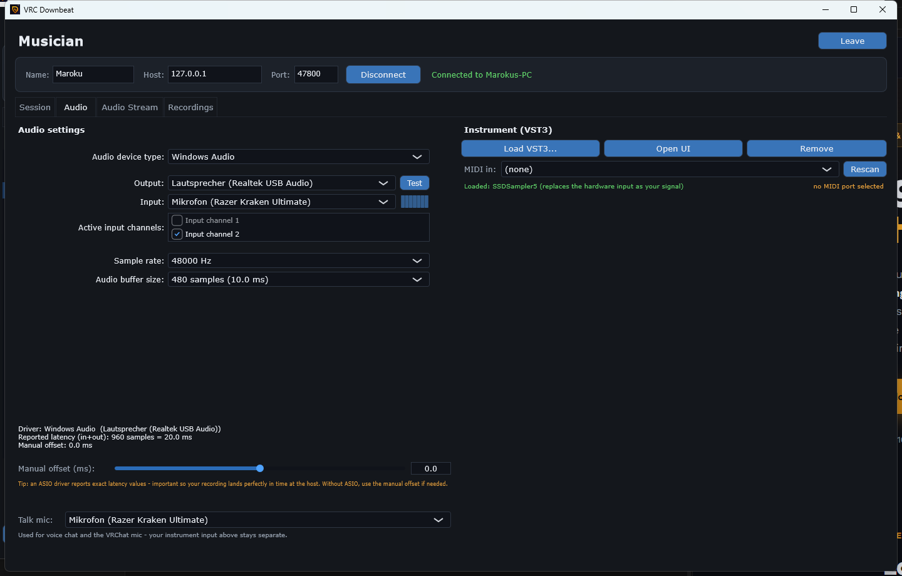Click the Host address field

click(215, 74)
